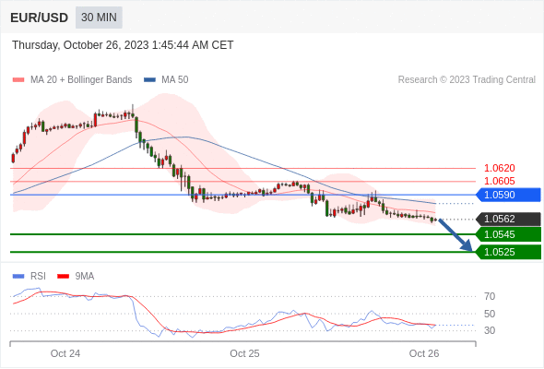
Task: Click the red 9MA legend swatch
Action: (x=63, y=277)
